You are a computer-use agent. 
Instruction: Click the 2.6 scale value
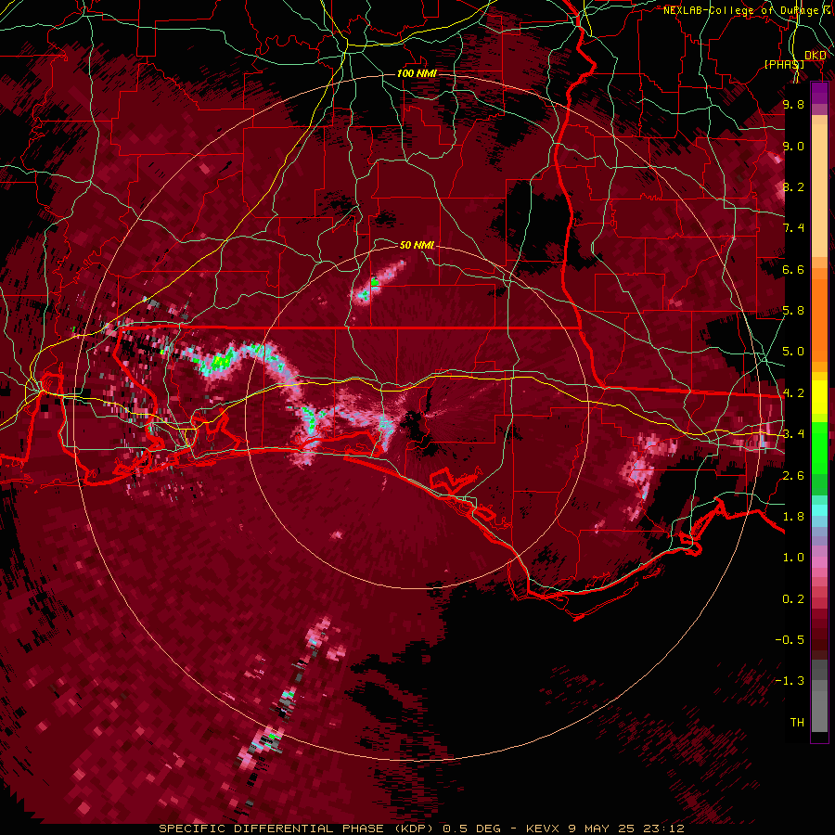tap(793, 476)
